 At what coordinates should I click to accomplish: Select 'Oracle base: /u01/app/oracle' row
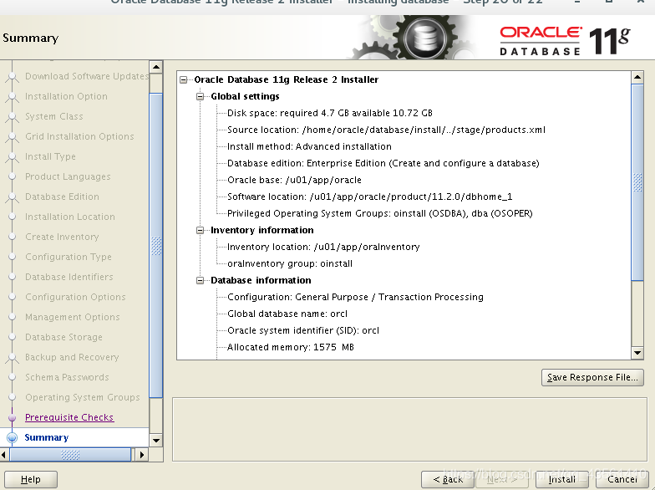pos(294,181)
